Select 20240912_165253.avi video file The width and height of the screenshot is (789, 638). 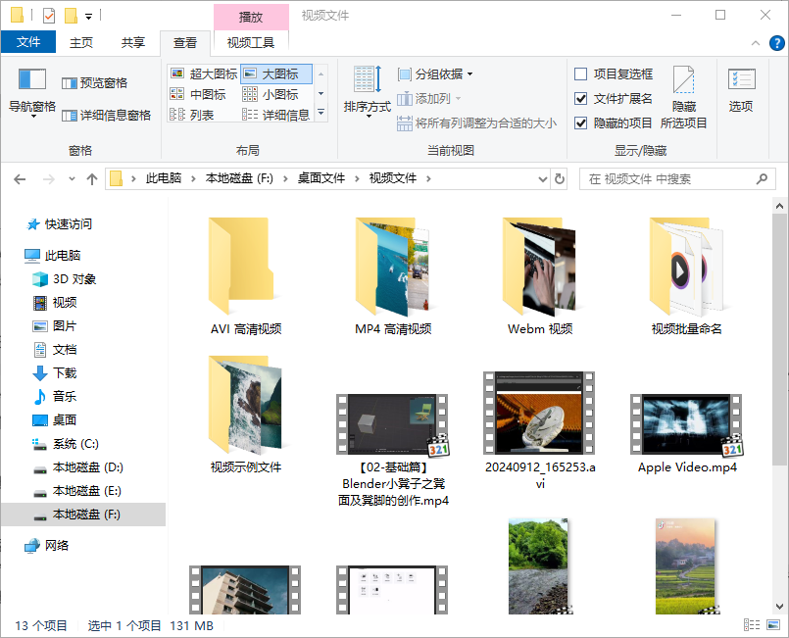540,430
